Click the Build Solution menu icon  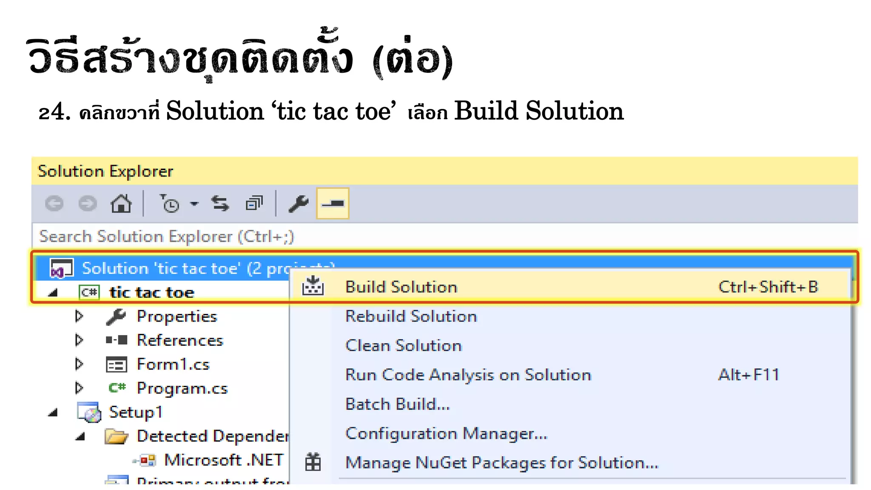click(x=313, y=286)
